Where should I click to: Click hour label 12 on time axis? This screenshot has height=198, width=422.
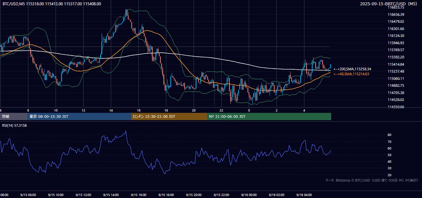pos(83,110)
